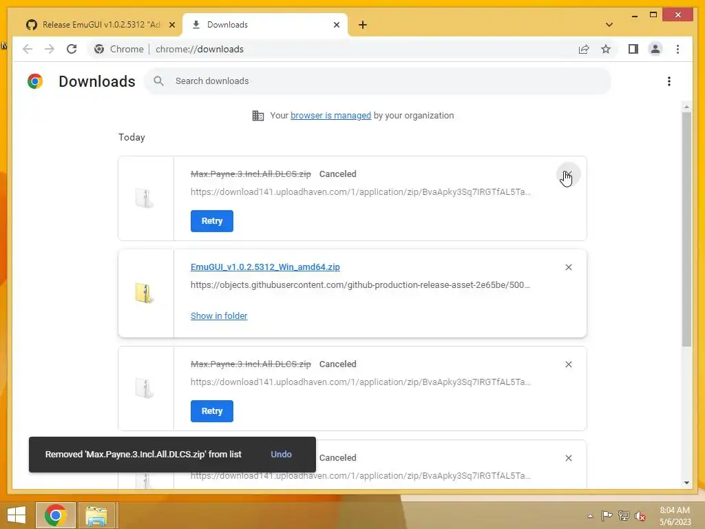The height and width of the screenshot is (529, 705).
Task: Retry the first canceled Max.Payne download
Action: click(212, 221)
